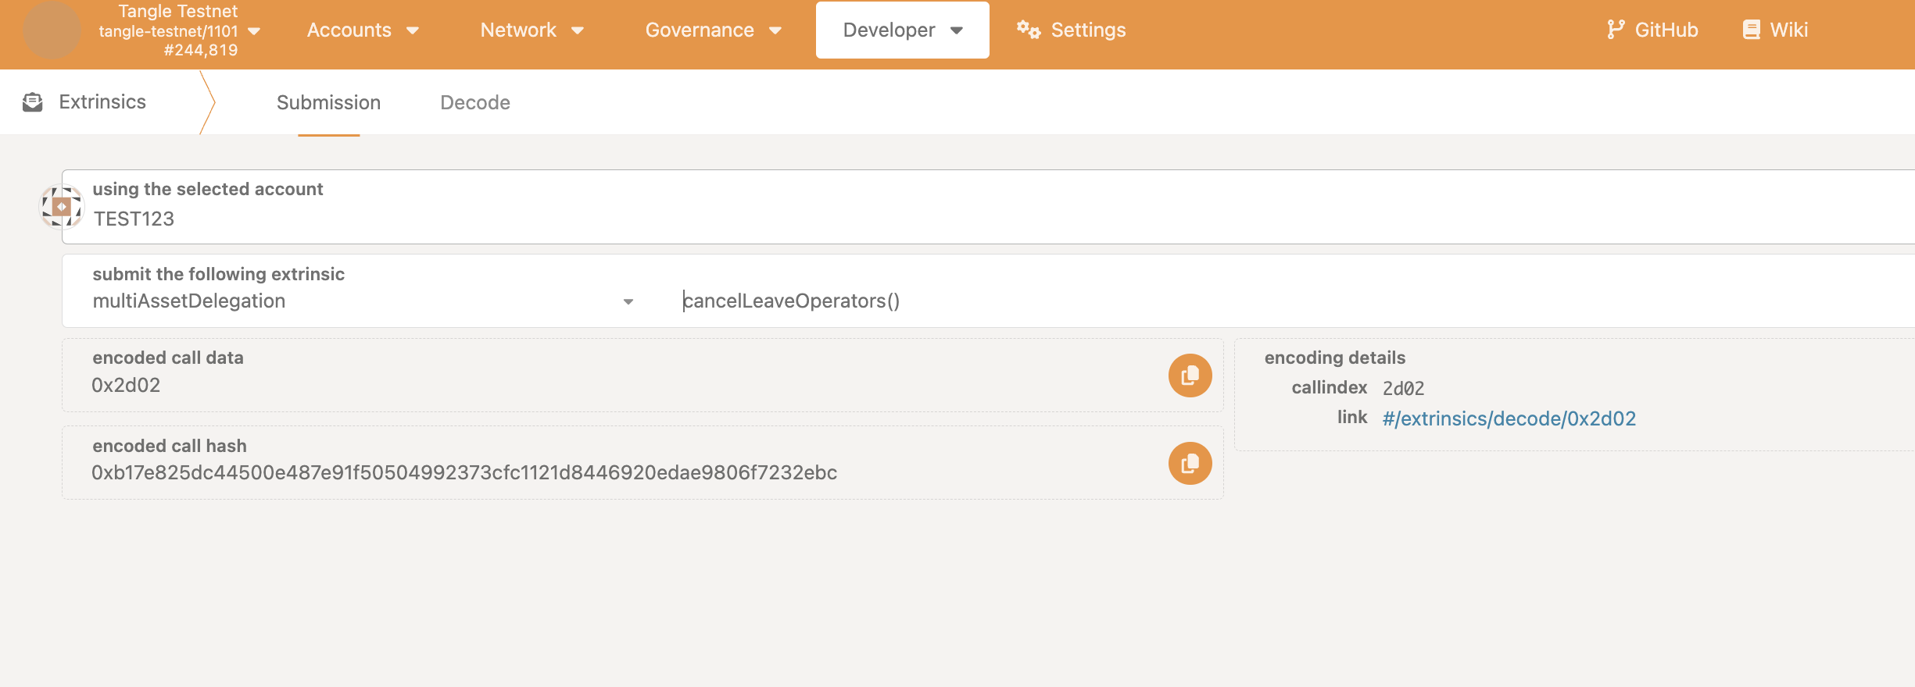Viewport: 1915px width, 687px height.
Task: Click the GitHub branch icon
Action: click(x=1615, y=30)
